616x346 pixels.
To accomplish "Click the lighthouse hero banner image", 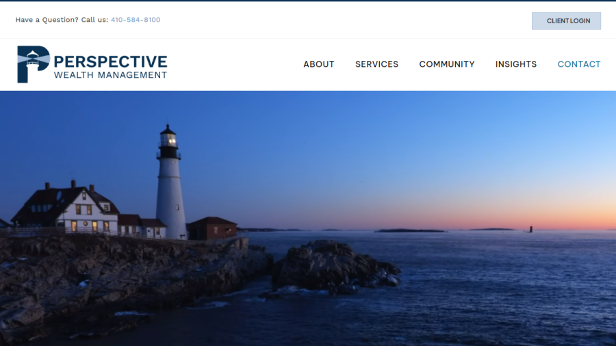I will click(308, 219).
